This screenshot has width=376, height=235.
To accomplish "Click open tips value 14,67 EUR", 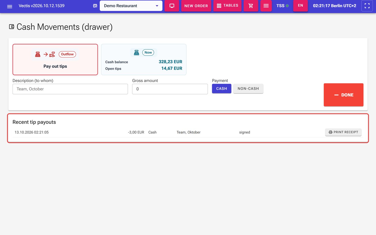I will [172, 68].
